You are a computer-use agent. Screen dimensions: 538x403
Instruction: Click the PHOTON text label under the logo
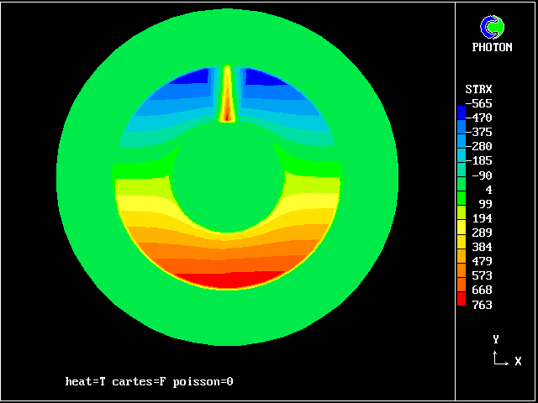tap(492, 48)
